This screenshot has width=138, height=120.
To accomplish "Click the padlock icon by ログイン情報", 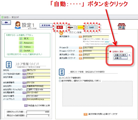I will (61, 33).
